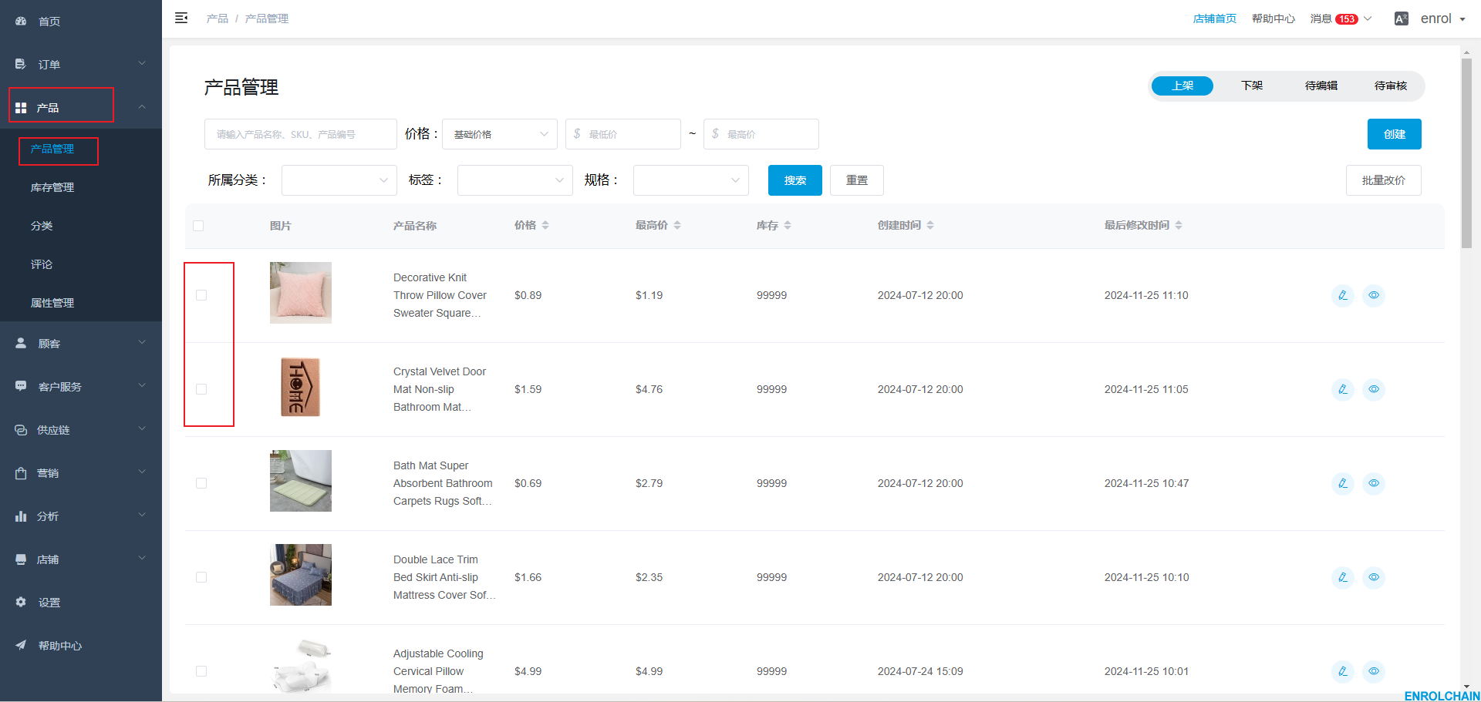
Task: Click the 营销 shopping bag icon
Action: click(21, 472)
